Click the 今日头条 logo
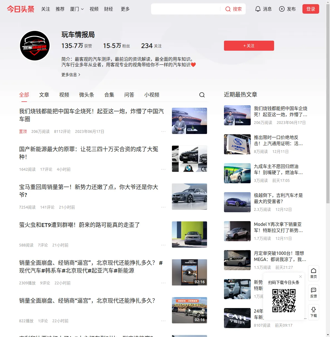This screenshot has width=330, height=337. [21, 9]
